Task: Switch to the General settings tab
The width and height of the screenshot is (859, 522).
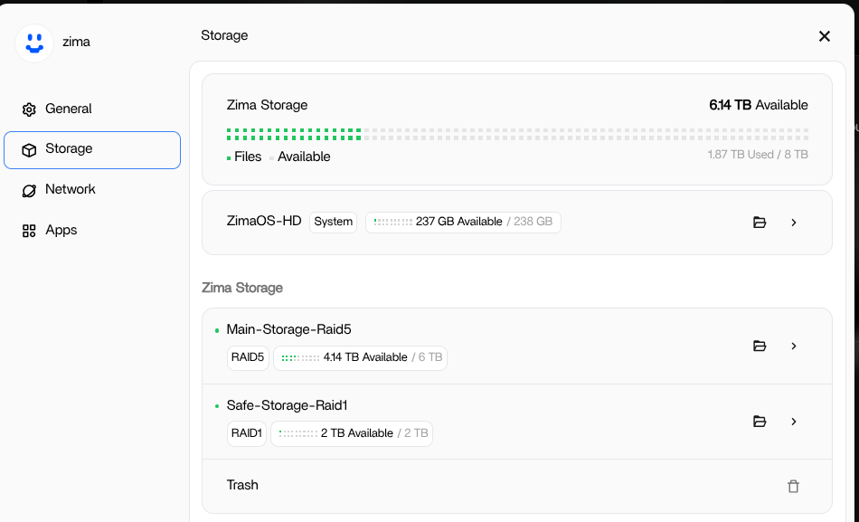Action: (69, 109)
